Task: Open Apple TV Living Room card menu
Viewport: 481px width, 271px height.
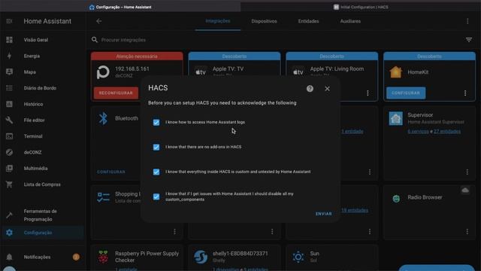Action: (x=368, y=93)
